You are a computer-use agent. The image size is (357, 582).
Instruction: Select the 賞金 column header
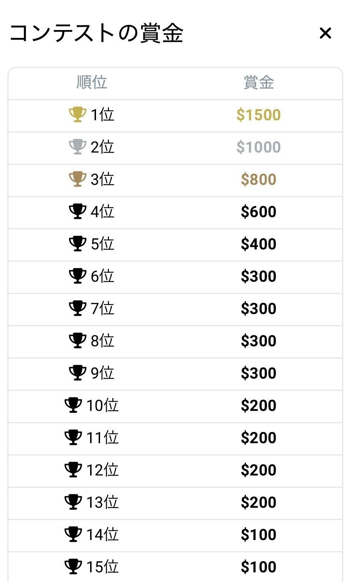[x=259, y=82]
